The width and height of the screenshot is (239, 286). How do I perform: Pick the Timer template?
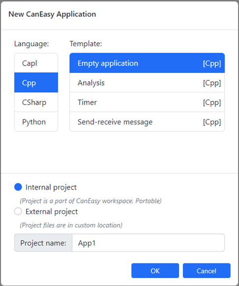pyautogui.click(x=147, y=102)
